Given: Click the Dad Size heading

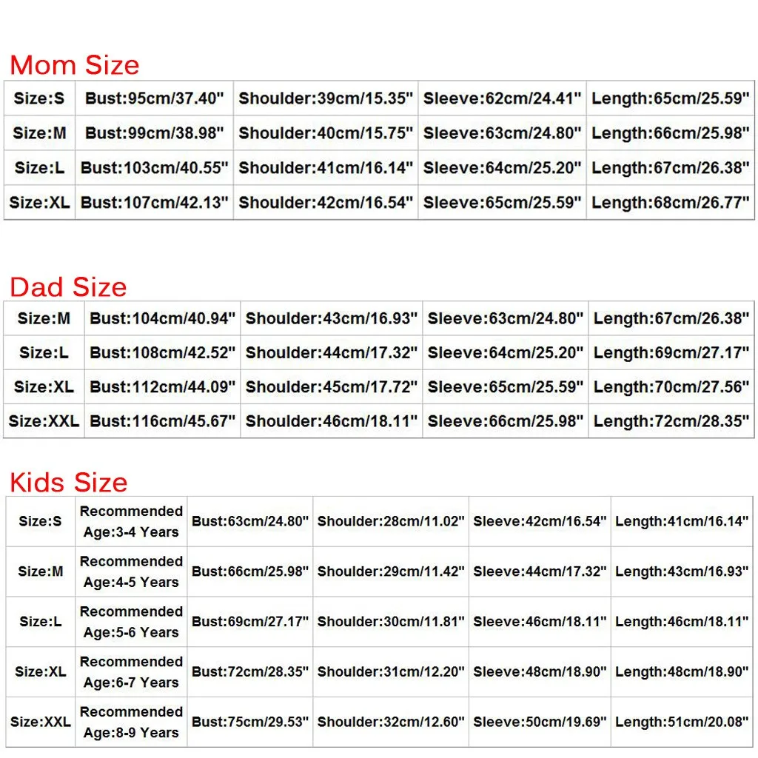Looking at the screenshot, I should click(68, 286).
